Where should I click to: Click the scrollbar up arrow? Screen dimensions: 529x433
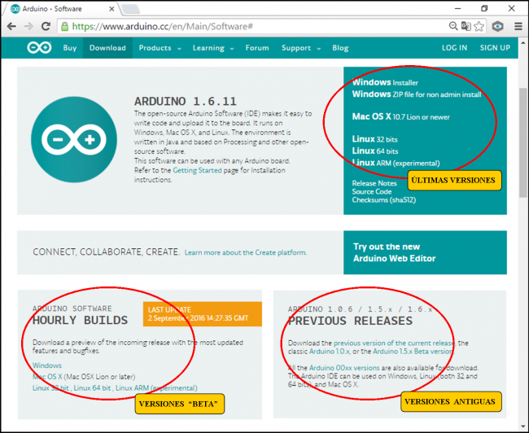523,42
